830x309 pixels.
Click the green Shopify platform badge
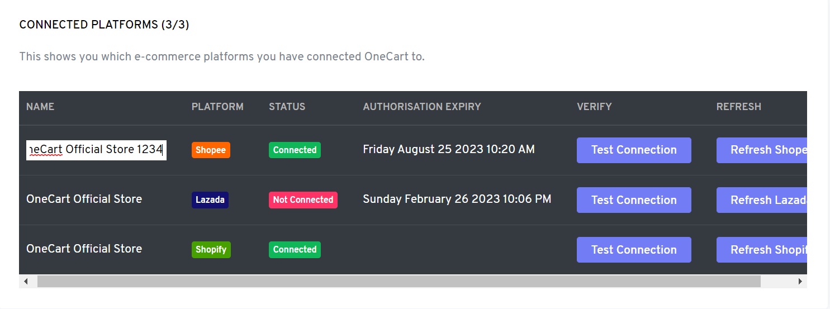tap(211, 250)
